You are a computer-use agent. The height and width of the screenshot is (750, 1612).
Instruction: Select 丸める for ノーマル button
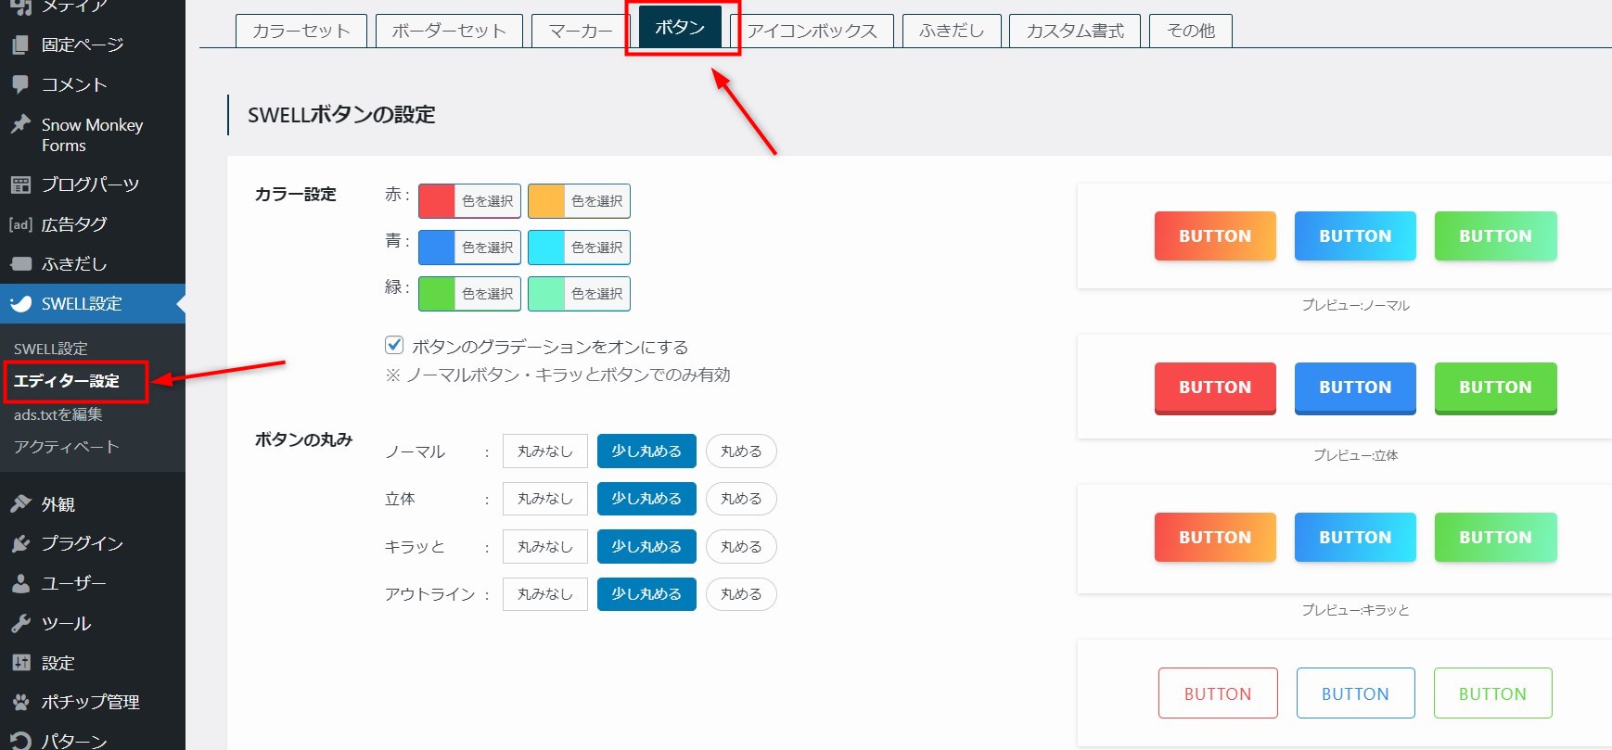tap(741, 451)
